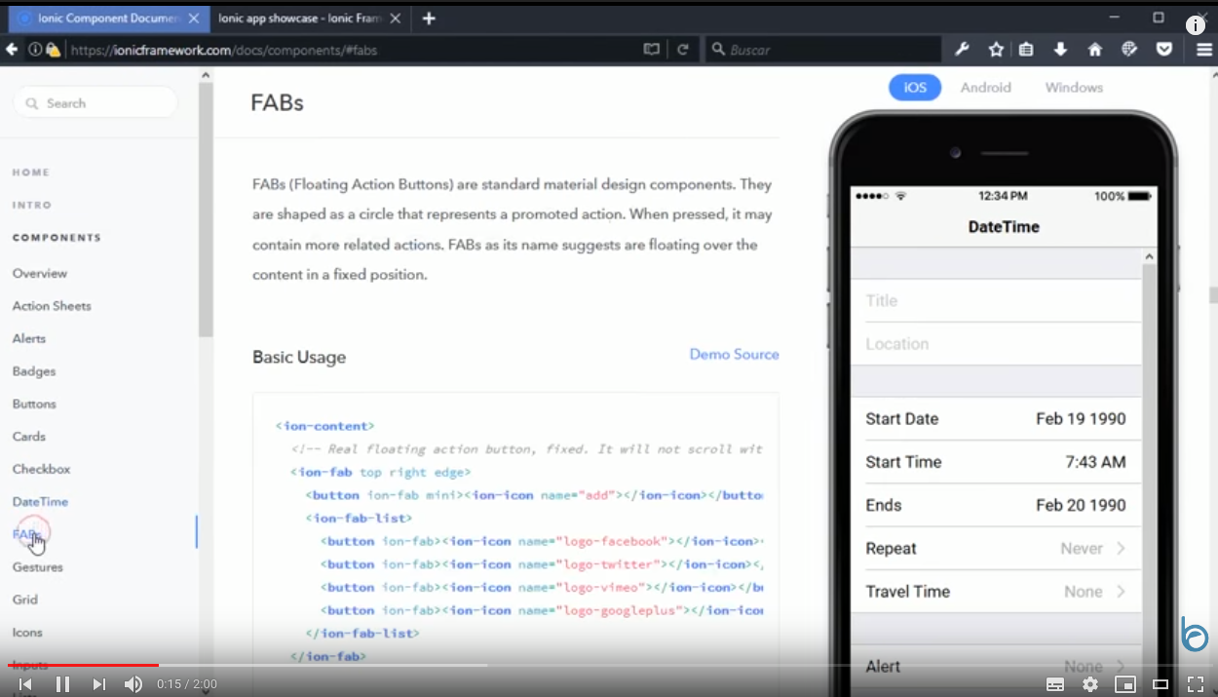Select the iOS platform tab
Image resolution: width=1218 pixels, height=697 pixels.
point(915,88)
